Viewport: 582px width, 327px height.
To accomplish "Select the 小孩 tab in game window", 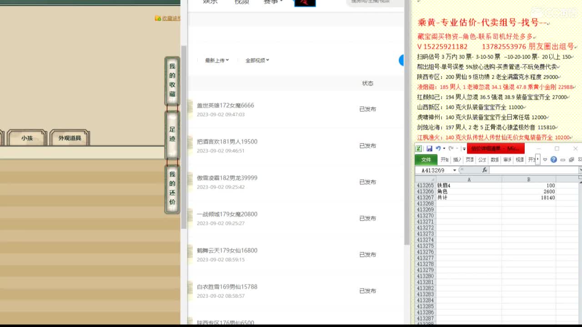I will pos(27,138).
